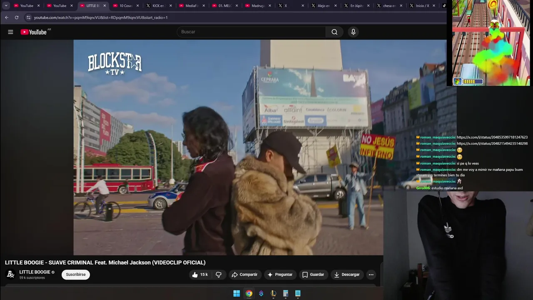Close the Madrugada browser tab
The image size is (533, 300).
click(270, 6)
